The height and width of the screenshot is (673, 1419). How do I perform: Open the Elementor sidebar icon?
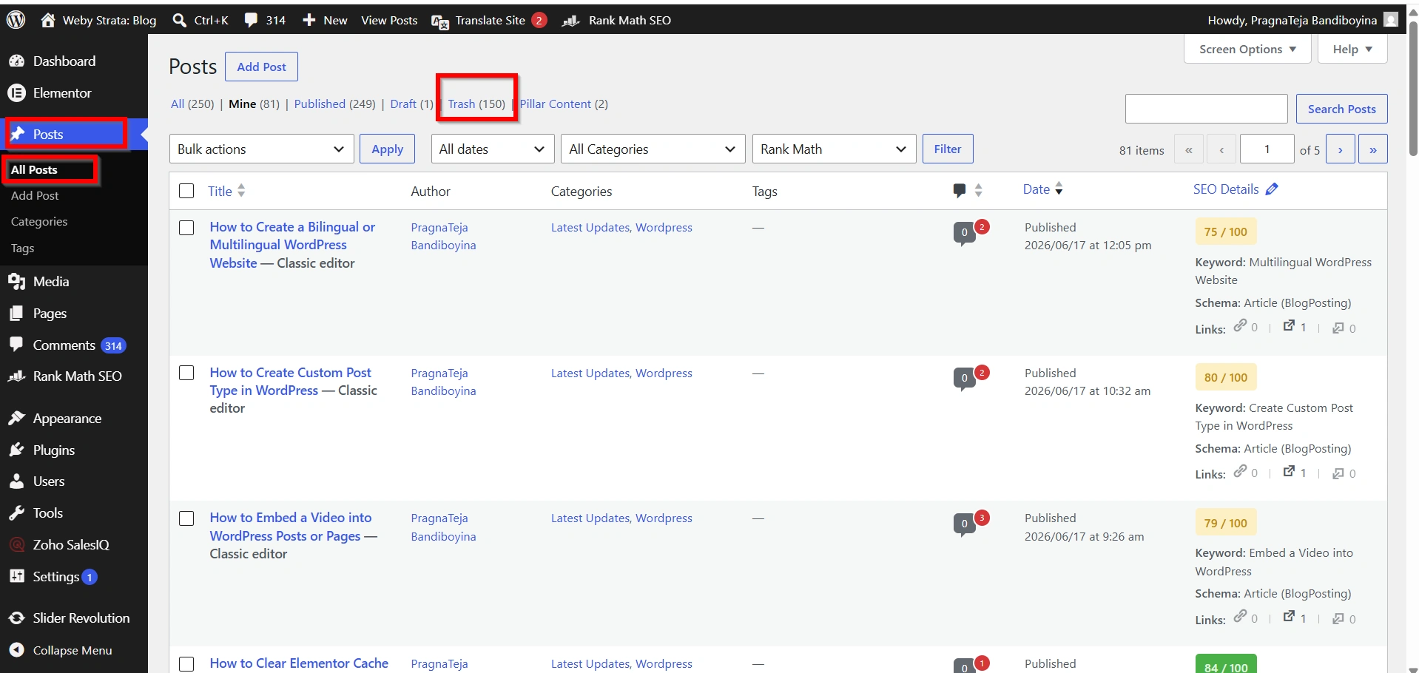(16, 93)
